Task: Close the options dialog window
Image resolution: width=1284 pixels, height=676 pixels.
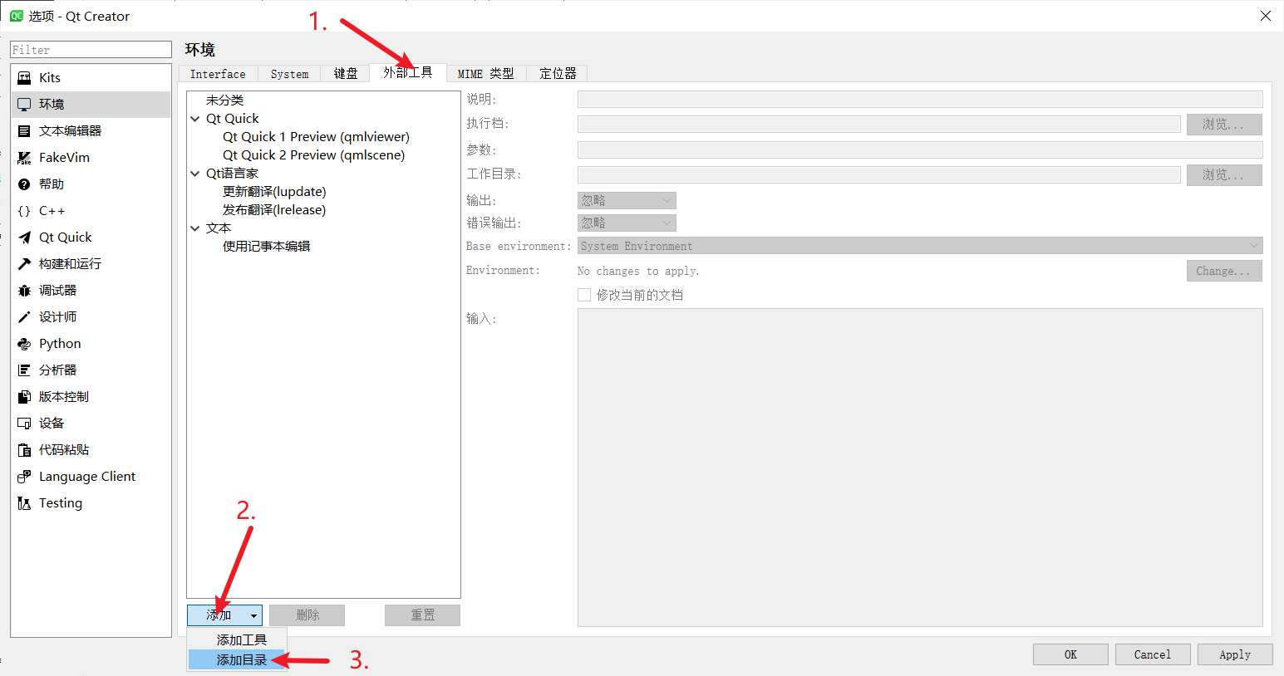Action: 1265,16
